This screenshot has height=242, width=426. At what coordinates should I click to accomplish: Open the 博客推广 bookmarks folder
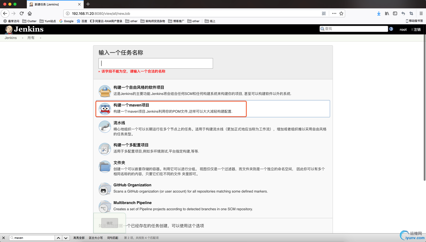[176, 21]
